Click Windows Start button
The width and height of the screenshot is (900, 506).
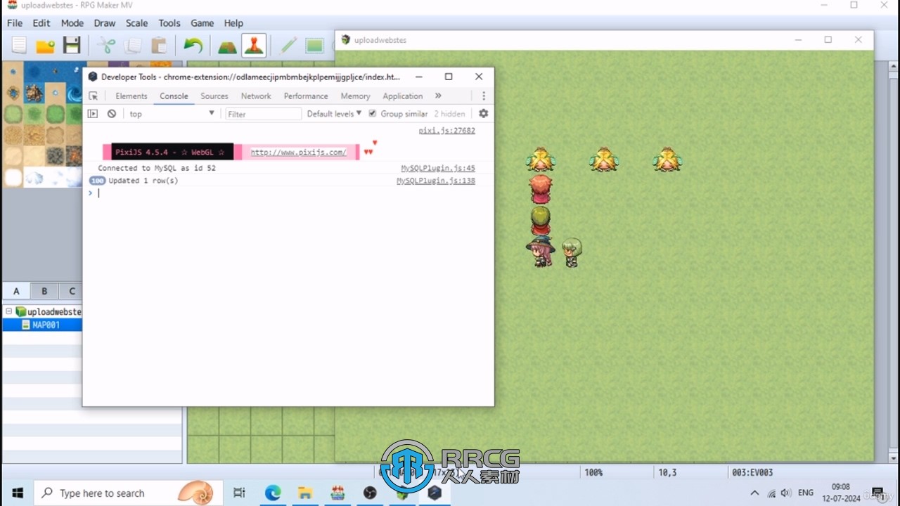pos(17,493)
